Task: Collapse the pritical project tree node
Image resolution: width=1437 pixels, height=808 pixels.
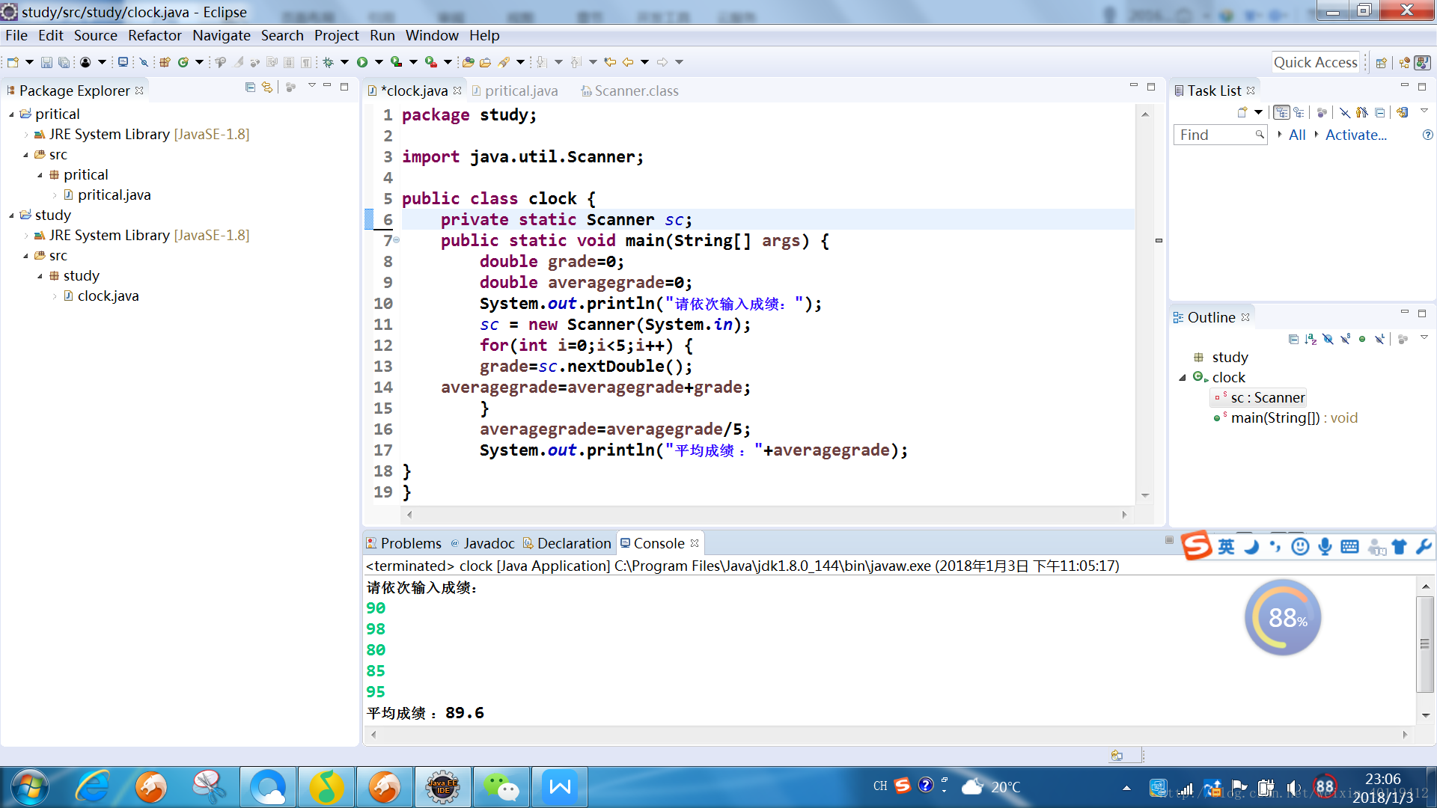Action: tap(11, 114)
